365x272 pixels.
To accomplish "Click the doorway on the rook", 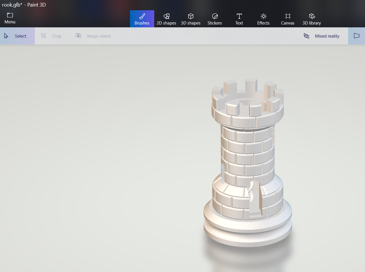I will [x=255, y=199].
